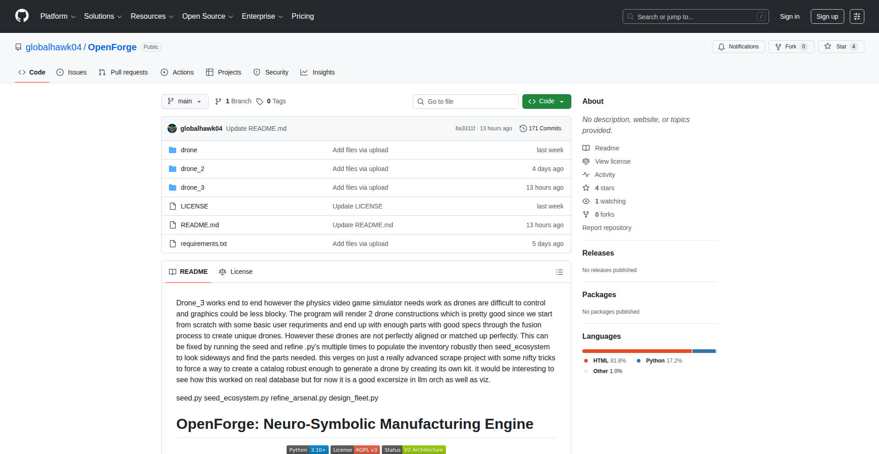Open the README outline list icon
This screenshot has height=454, width=879.
coord(559,272)
